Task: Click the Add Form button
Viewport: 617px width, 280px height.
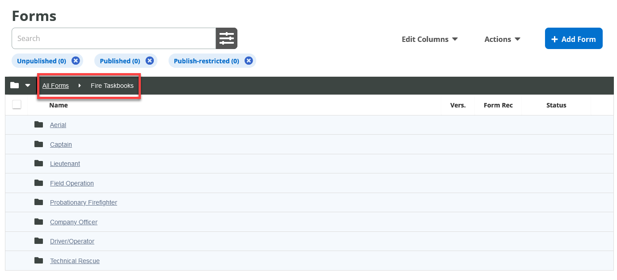Action: click(573, 39)
